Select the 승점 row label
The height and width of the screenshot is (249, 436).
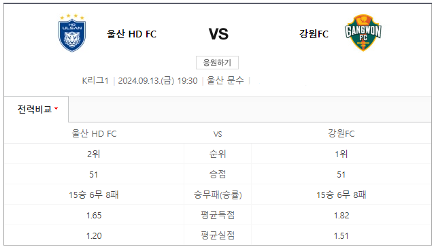(218, 174)
